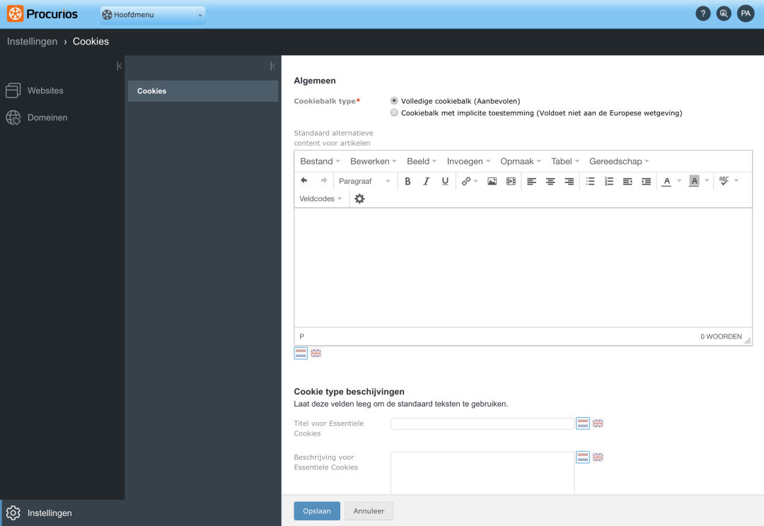Select Cookiebalk met impliciete toestemming option
This screenshot has height=526, width=764.
click(394, 112)
